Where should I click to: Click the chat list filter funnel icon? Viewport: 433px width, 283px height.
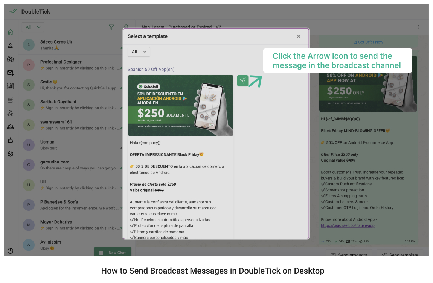tap(111, 27)
